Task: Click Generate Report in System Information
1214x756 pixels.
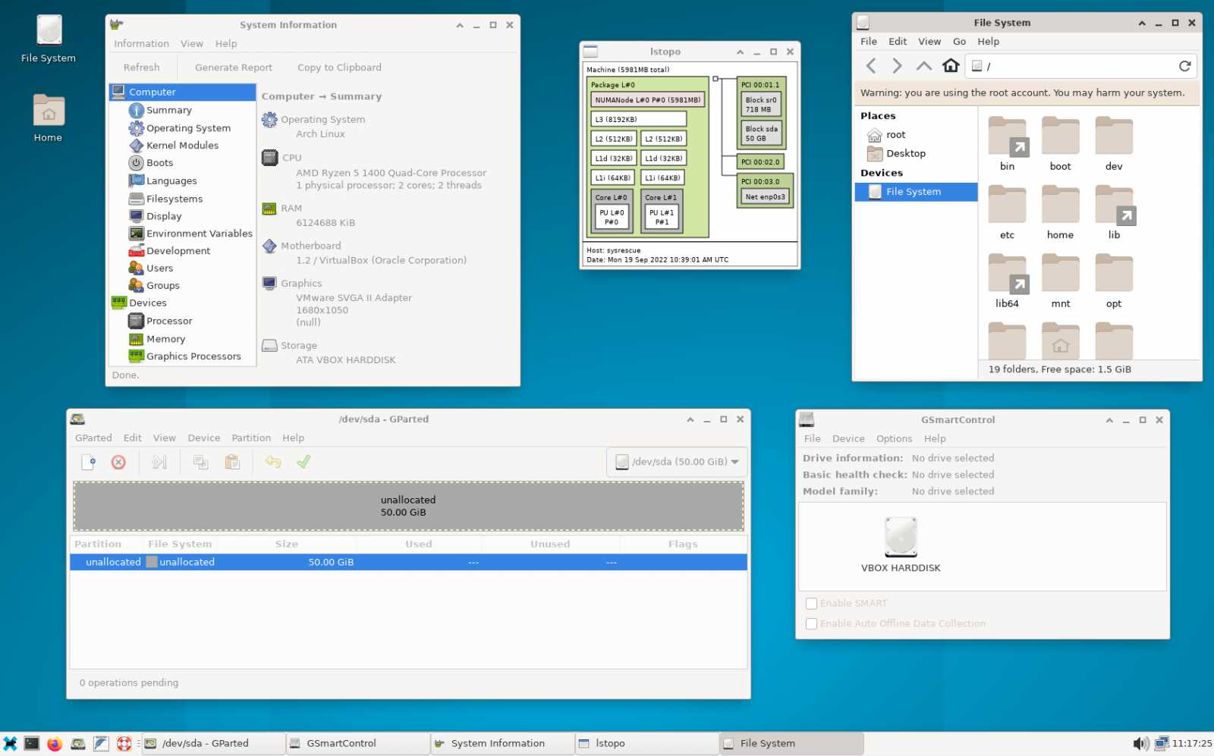Action: 234,67
